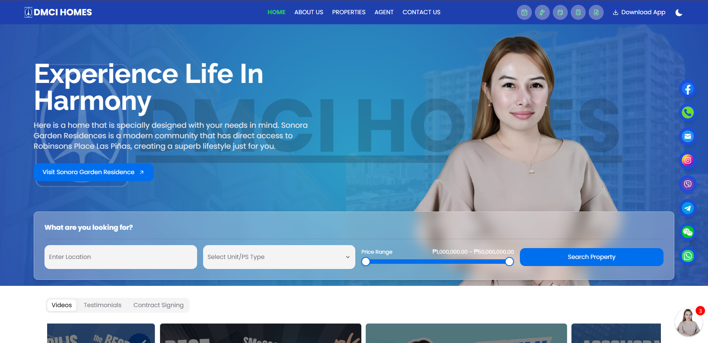708x343 pixels.
Task: Click the desk lamp icon in header
Action: coord(542,12)
